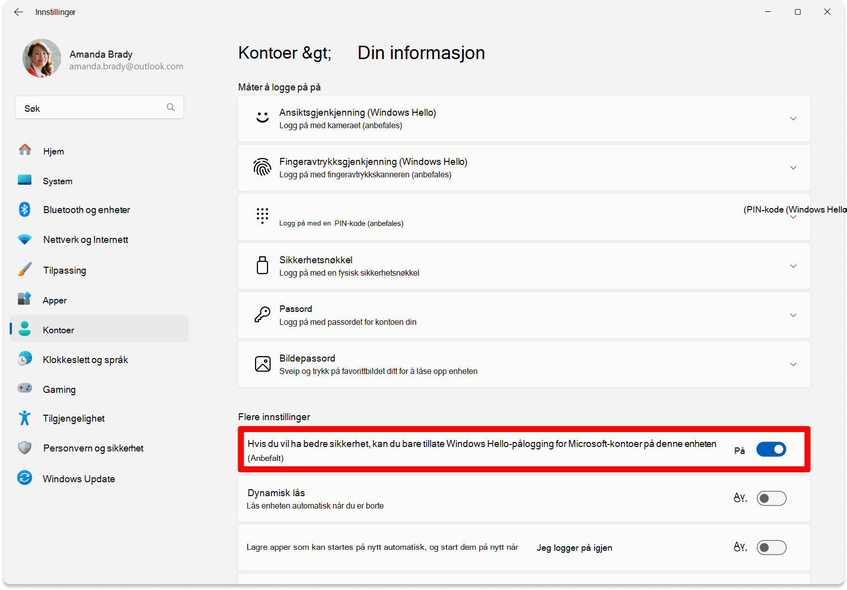Image resolution: width=847 pixels, height=590 pixels.
Task: Expand the Bildepassord chevron
Action: [793, 365]
